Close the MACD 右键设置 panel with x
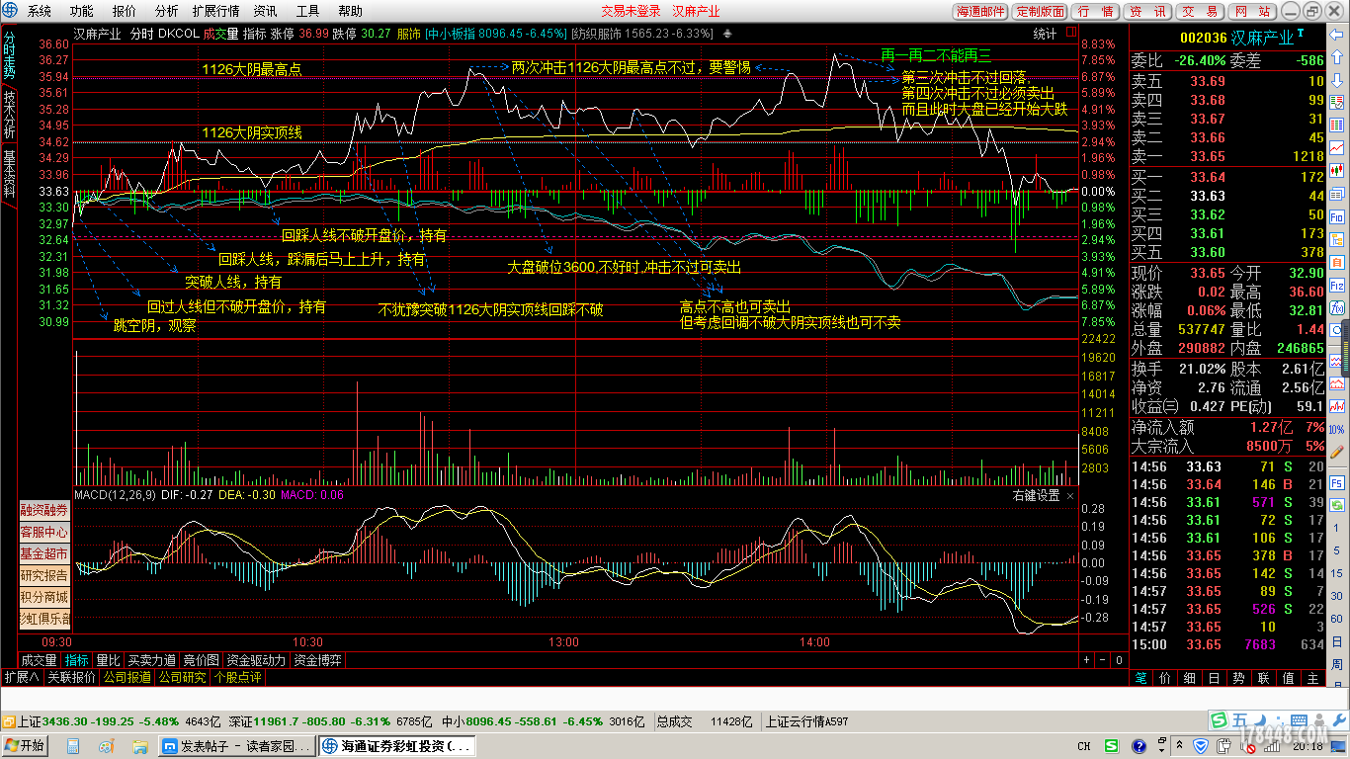 [x=1070, y=495]
